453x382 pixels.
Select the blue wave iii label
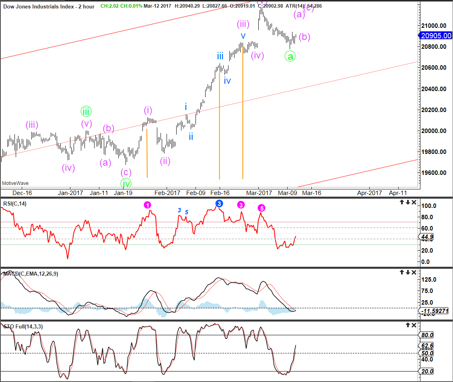(220, 56)
